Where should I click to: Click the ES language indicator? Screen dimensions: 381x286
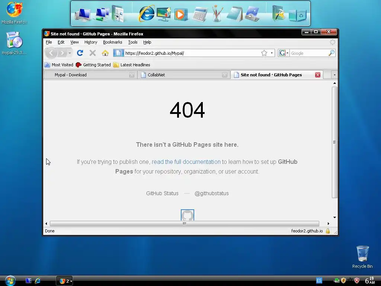[319, 281]
